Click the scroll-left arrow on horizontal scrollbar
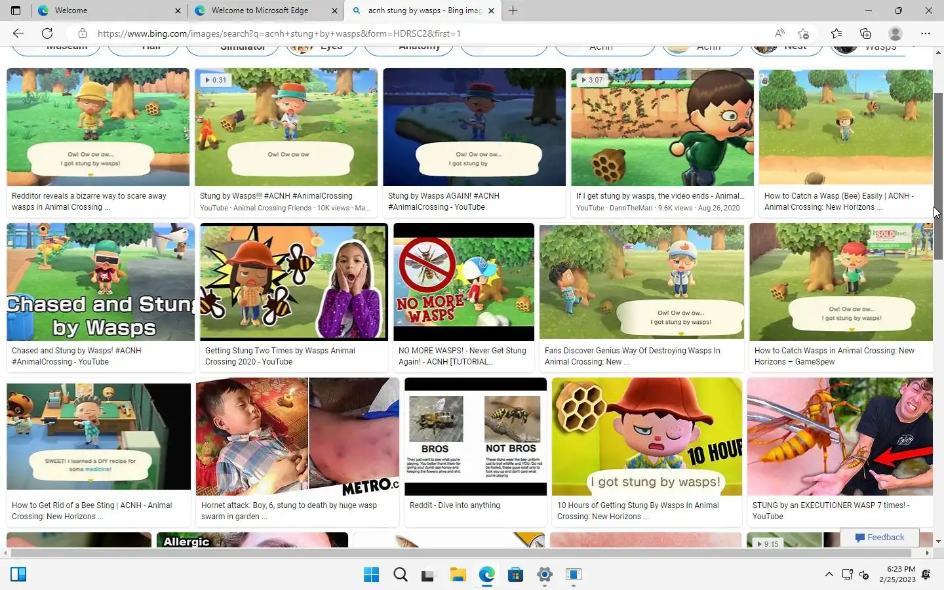The width and height of the screenshot is (944, 590). click(x=5, y=553)
